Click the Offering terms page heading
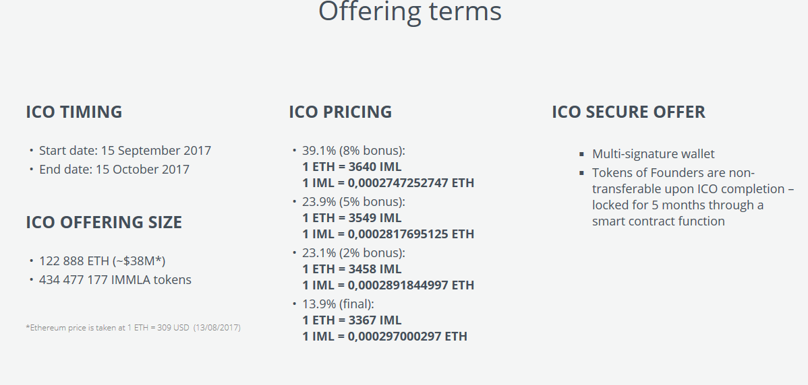 coord(409,11)
